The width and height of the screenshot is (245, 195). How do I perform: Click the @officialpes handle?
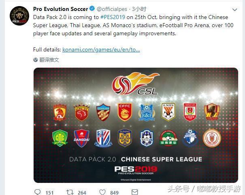[112, 9]
